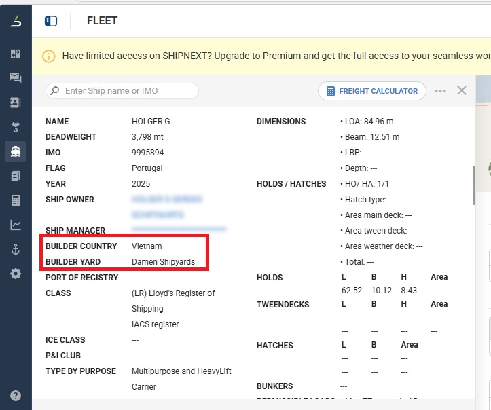Click the Upgrade to Premium banner text
The height and width of the screenshot is (410, 491).
272,56
